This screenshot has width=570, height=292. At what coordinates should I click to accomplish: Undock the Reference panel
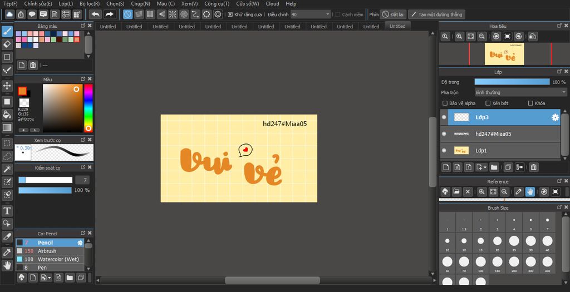tap(559, 181)
